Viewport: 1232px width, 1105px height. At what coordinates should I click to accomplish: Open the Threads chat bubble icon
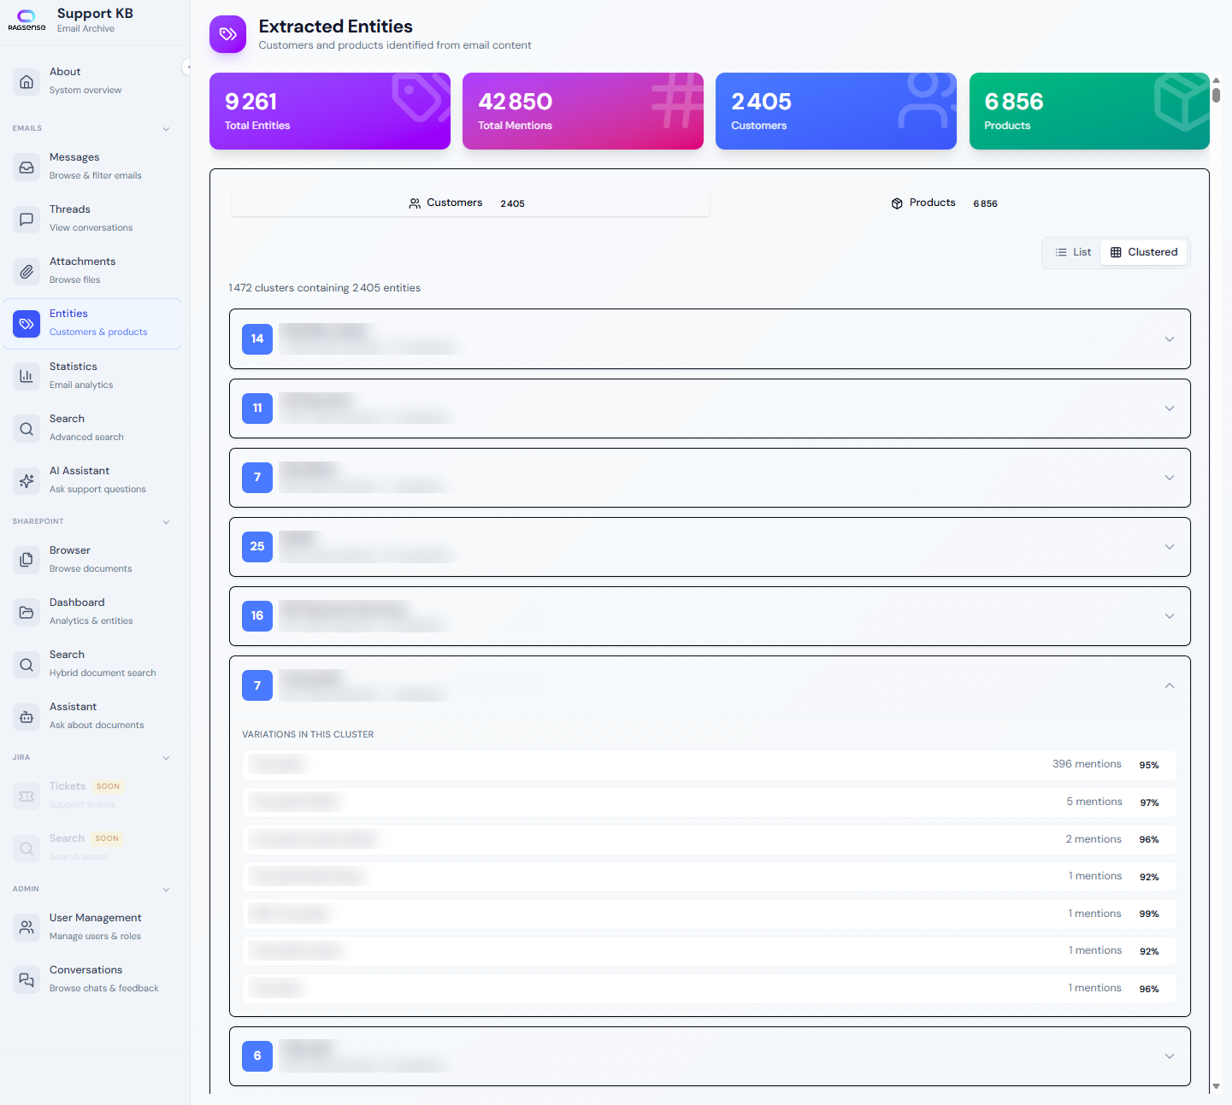tap(27, 219)
